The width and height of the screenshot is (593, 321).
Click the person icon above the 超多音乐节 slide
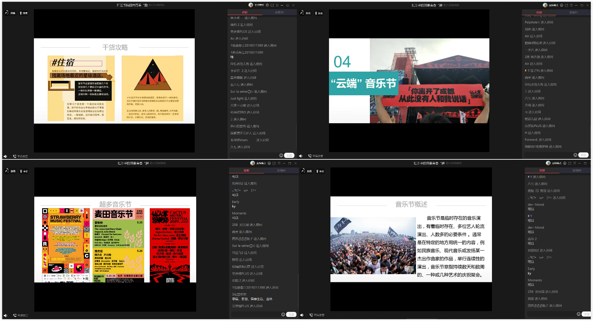coord(7,171)
